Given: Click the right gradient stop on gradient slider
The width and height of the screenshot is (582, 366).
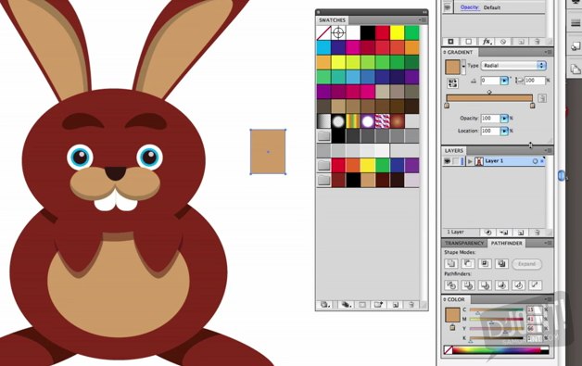Looking at the screenshot, I should click(x=533, y=106).
